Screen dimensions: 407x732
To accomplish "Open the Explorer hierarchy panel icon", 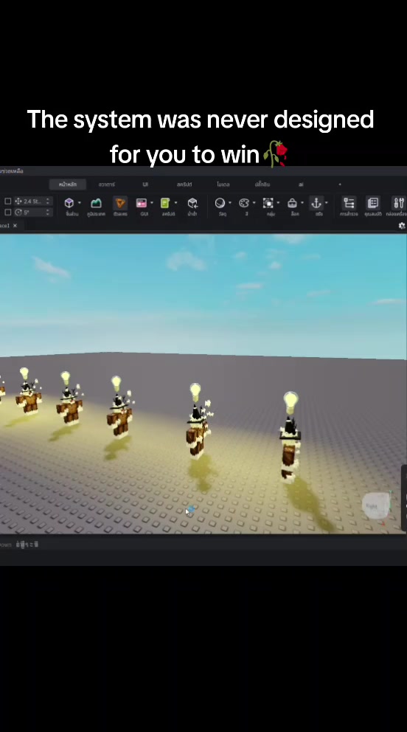I will (349, 203).
